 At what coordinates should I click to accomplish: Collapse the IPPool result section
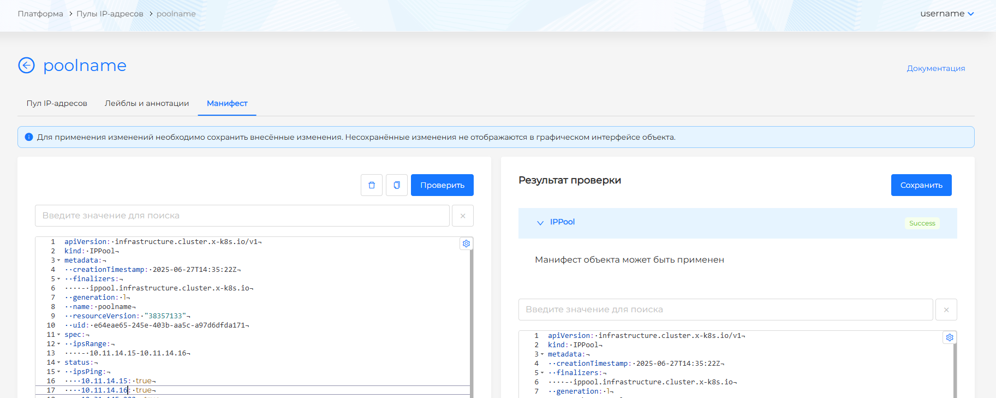point(540,223)
